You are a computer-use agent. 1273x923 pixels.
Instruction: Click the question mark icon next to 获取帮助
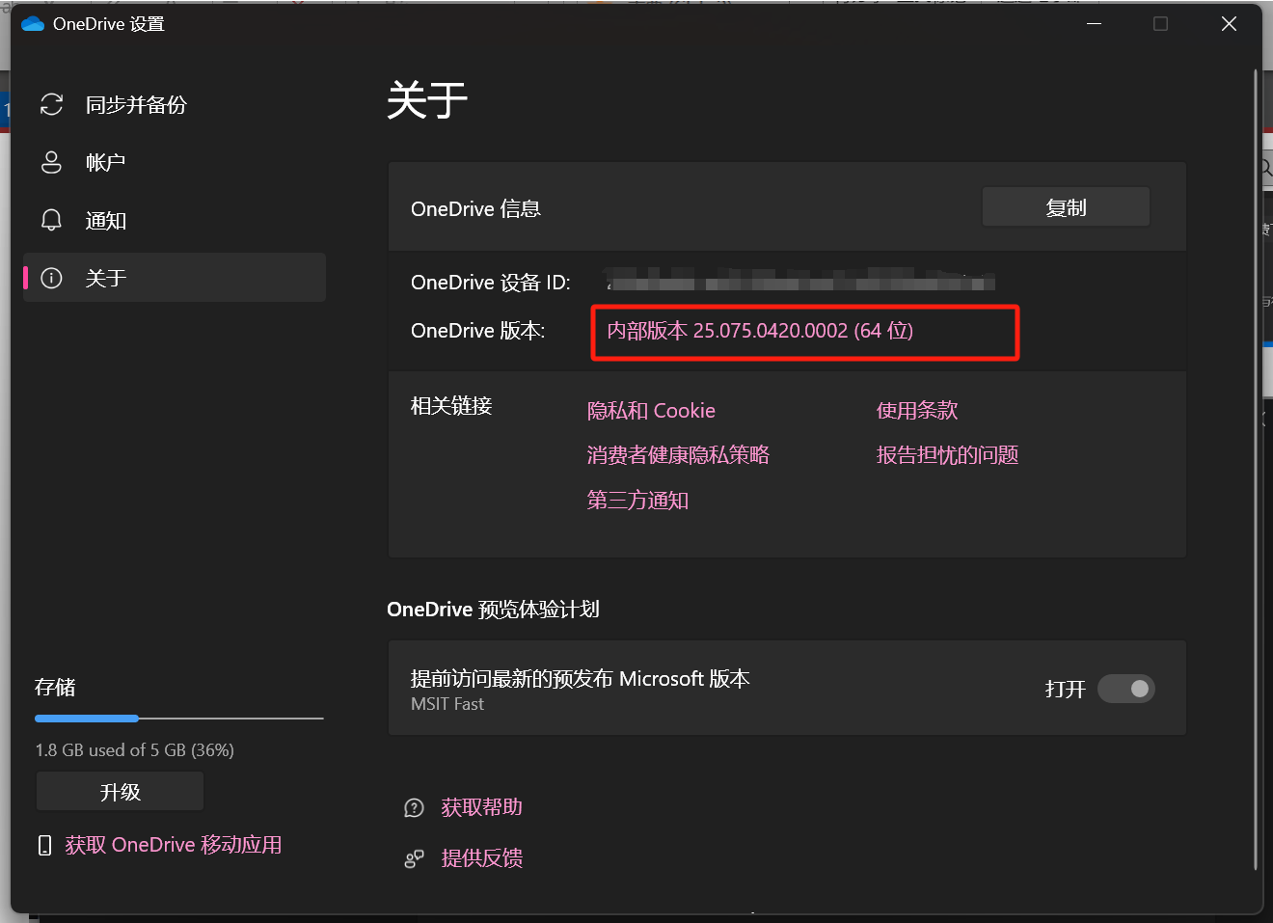point(414,807)
